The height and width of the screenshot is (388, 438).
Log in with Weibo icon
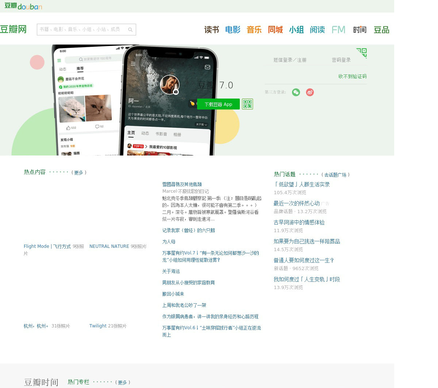click(310, 92)
